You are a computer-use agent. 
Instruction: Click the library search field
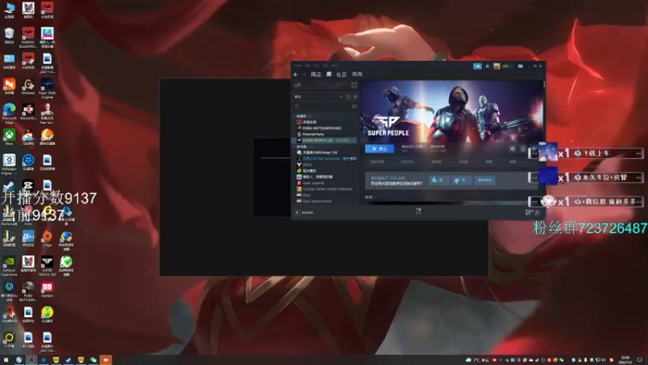pyautogui.click(x=322, y=106)
